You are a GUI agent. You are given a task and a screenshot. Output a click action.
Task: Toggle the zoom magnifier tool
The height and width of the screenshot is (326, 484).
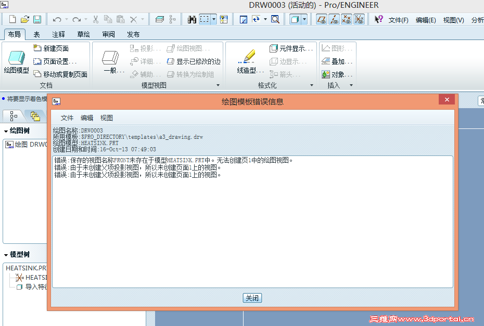274,18
